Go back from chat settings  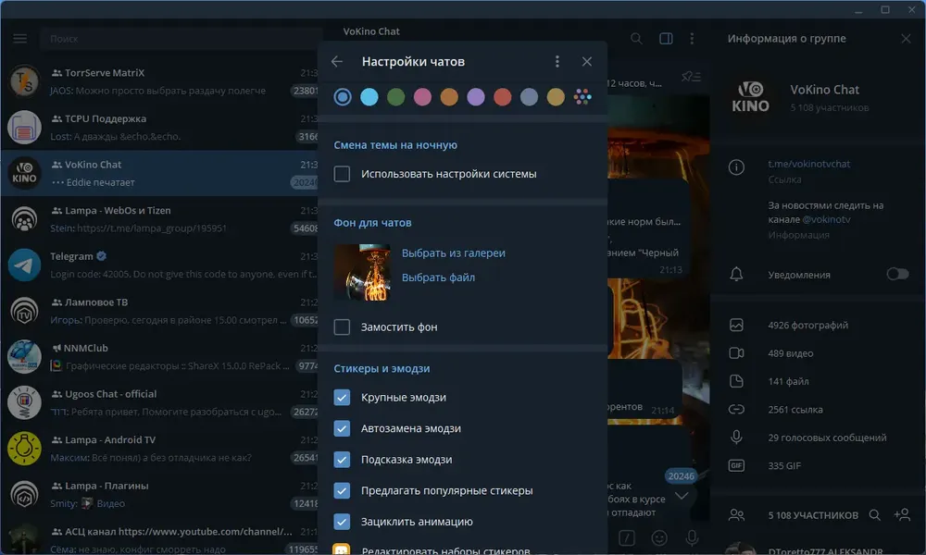click(337, 61)
